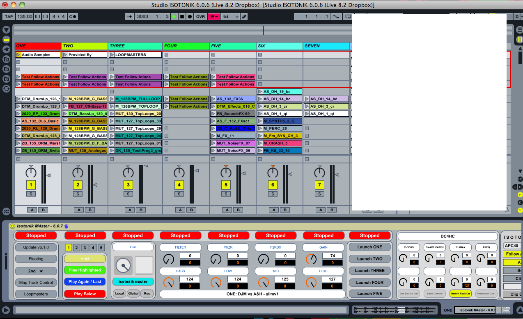The width and height of the screenshot is (523, 319).
Task: Launch the MUT_NoiseFX_07 clip
Action: (213, 143)
